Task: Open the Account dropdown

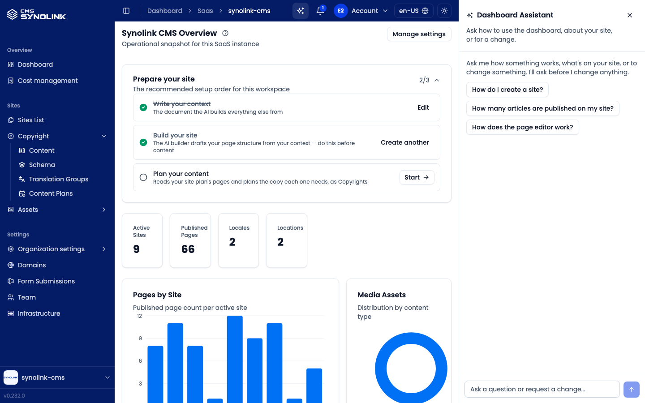Action: click(370, 11)
